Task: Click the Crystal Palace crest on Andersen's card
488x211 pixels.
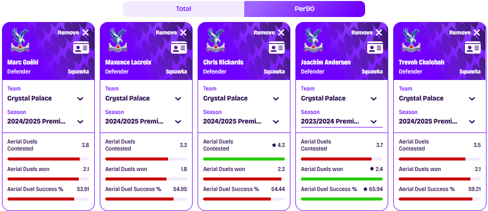Action: pos(313,39)
